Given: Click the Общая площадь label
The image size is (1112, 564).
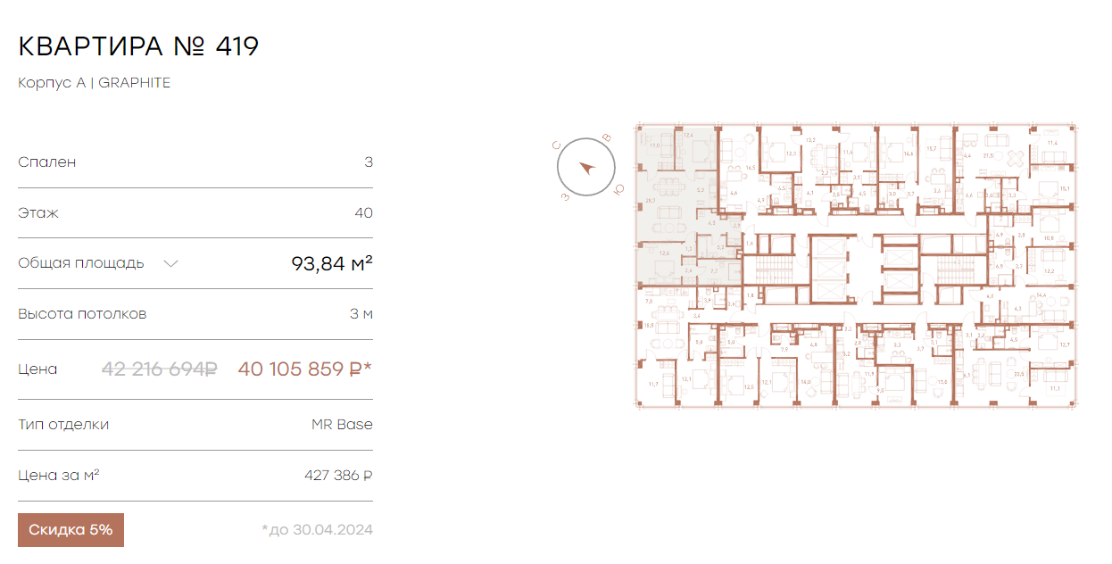Looking at the screenshot, I should (81, 263).
